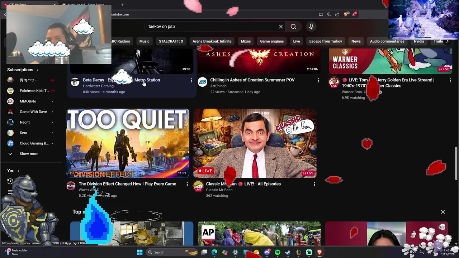Play Ashes of Creation thumbnail

point(259,61)
